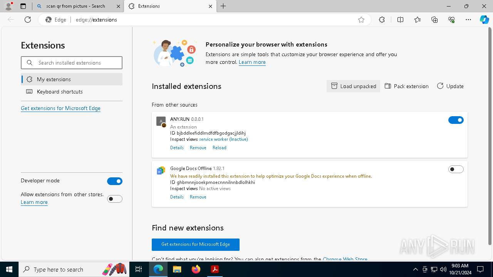
Task: Click the page vertical scrollbar
Action: point(490,135)
